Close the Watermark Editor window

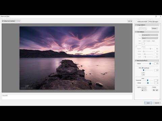point(160,16)
